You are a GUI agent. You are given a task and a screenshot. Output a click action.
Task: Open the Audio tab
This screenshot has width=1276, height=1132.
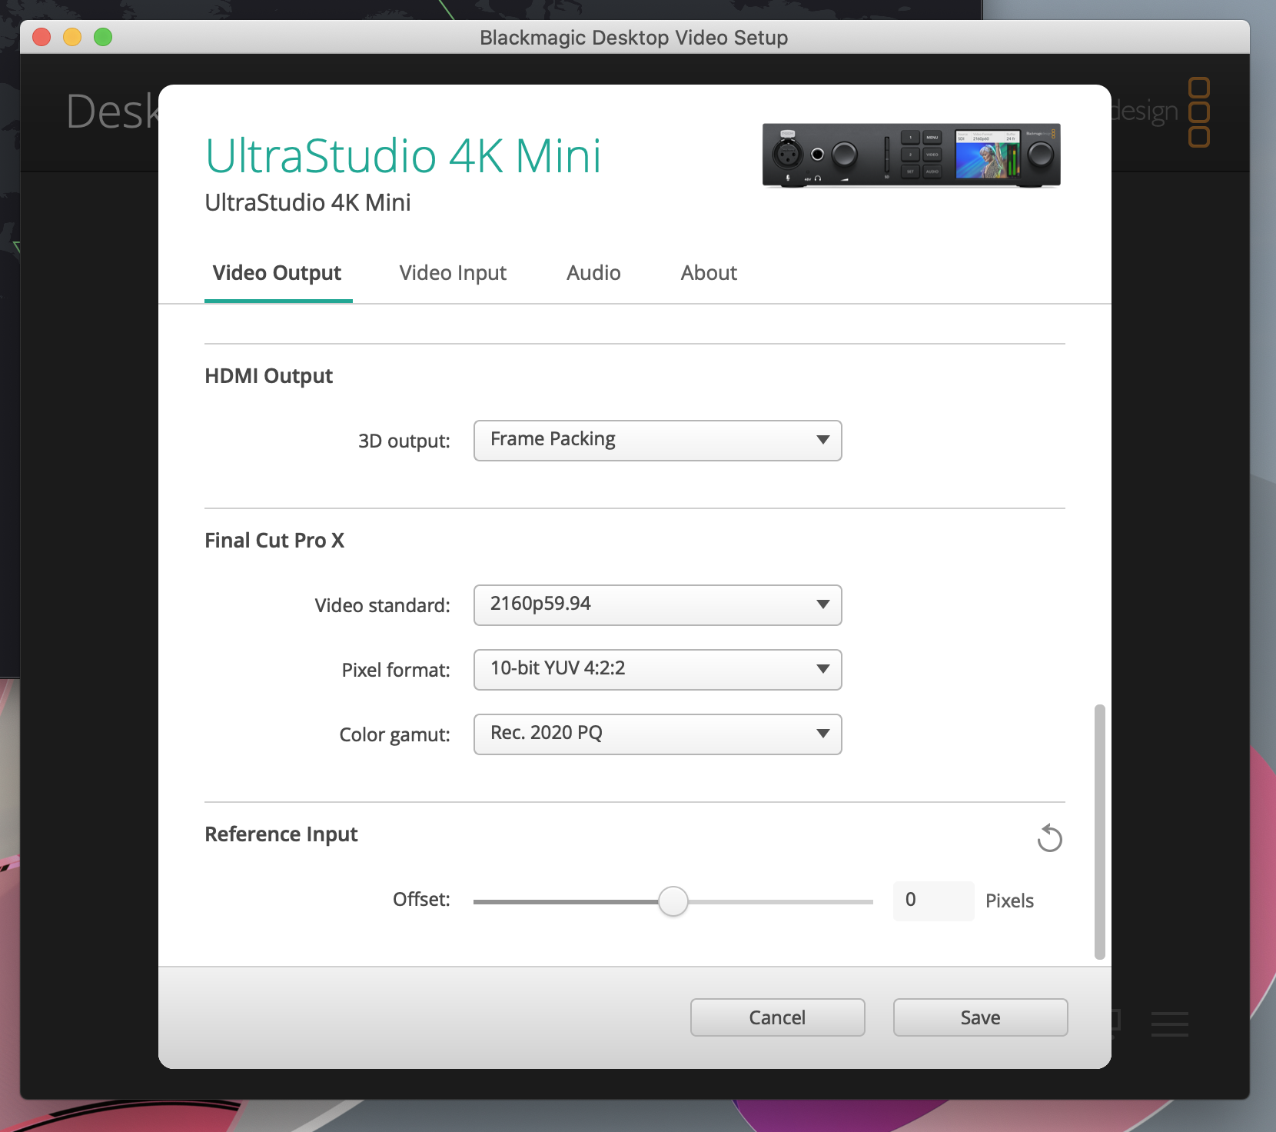click(x=593, y=273)
